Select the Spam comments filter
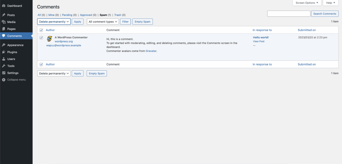The image size is (342, 164). coord(104,15)
